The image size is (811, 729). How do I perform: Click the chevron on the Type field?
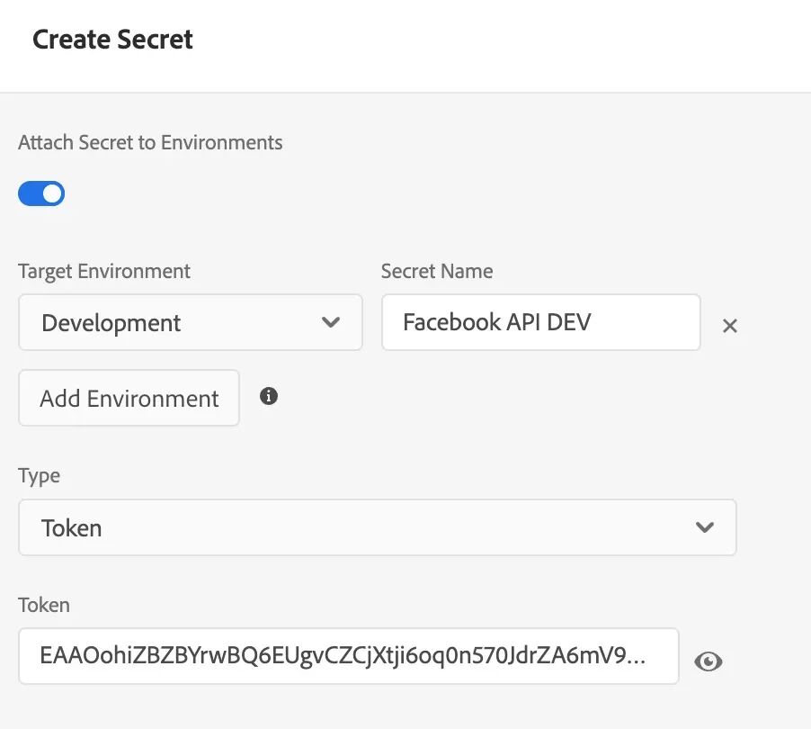(705, 527)
